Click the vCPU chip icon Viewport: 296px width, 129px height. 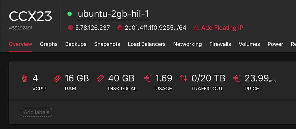tap(25, 79)
